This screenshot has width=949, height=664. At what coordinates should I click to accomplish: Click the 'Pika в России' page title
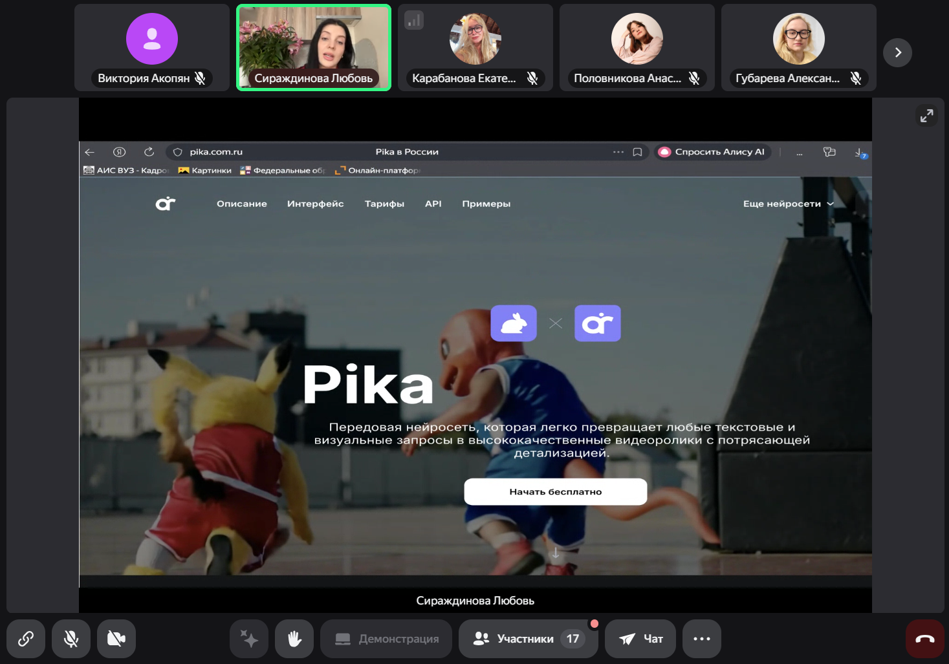click(x=407, y=152)
